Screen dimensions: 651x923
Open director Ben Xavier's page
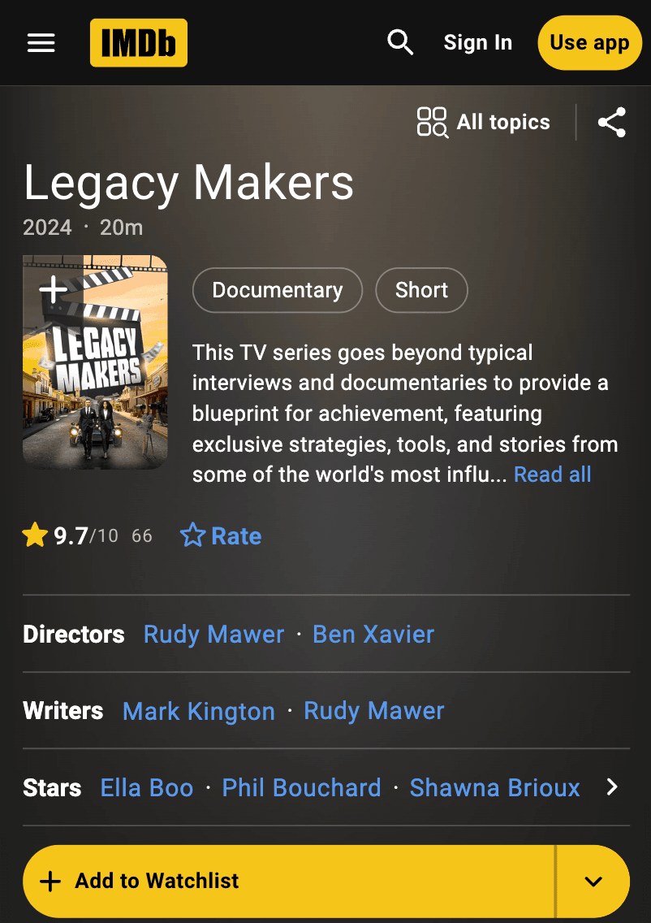373,635
